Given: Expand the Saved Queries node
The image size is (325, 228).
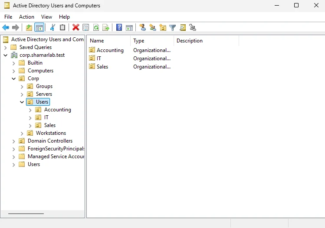Looking at the screenshot, I should point(5,47).
